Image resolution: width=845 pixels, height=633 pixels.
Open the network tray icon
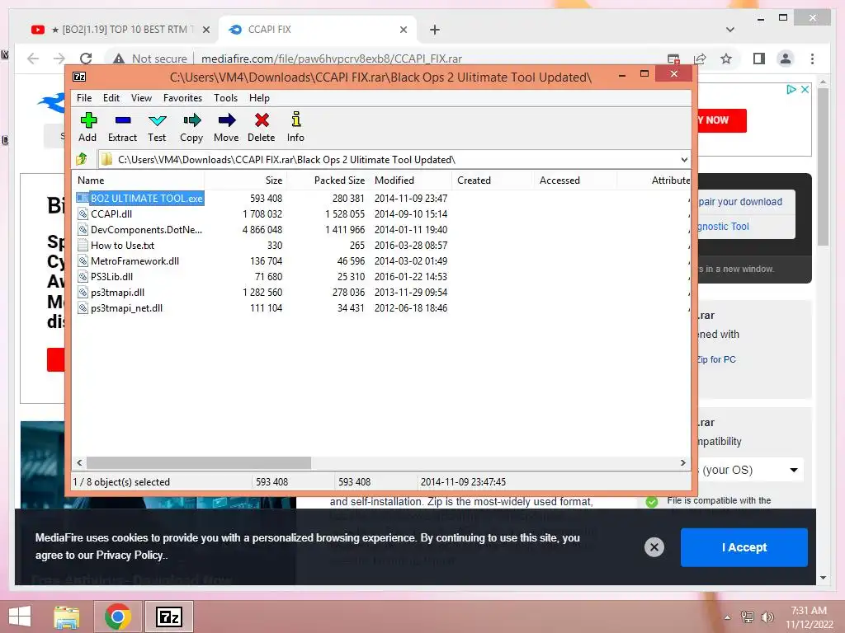point(748,617)
